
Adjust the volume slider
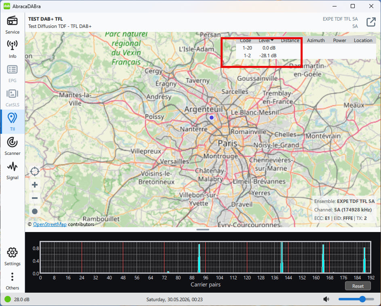click(356, 299)
